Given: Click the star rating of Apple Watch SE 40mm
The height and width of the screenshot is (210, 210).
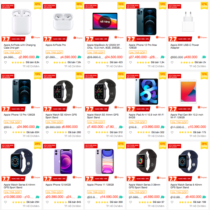Looking at the screenshot, I should [x=60, y=132].
